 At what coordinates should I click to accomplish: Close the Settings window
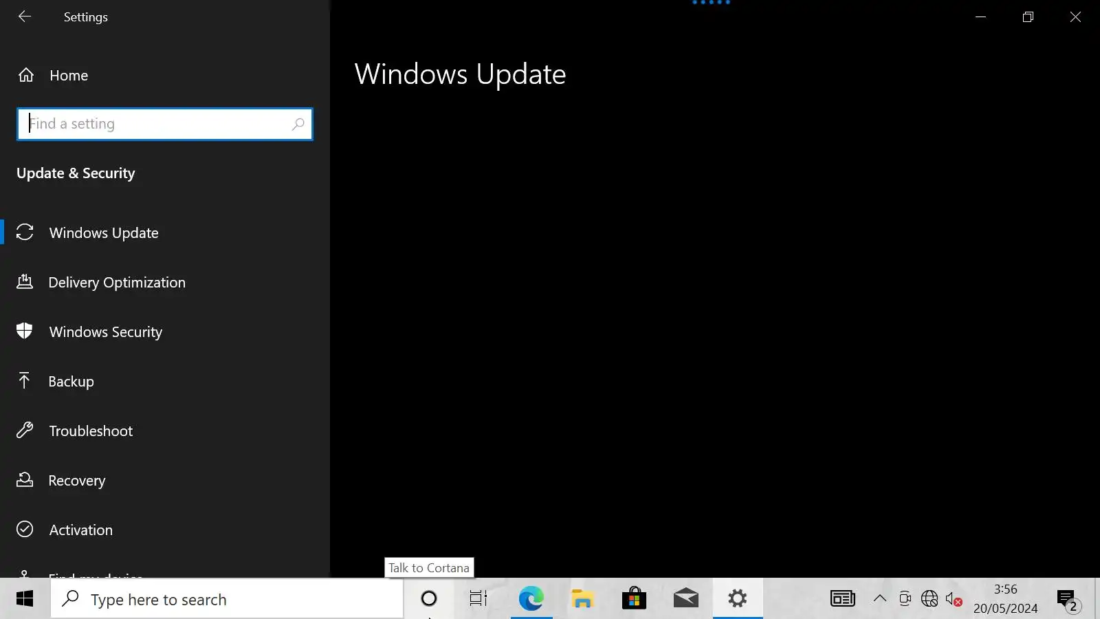point(1076,17)
